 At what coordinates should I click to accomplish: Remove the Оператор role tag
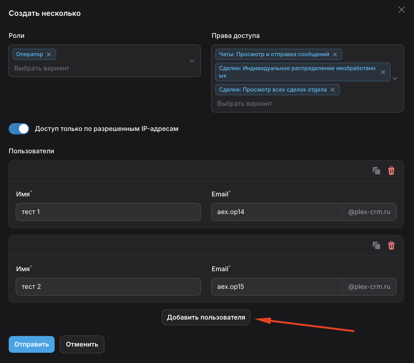49,54
